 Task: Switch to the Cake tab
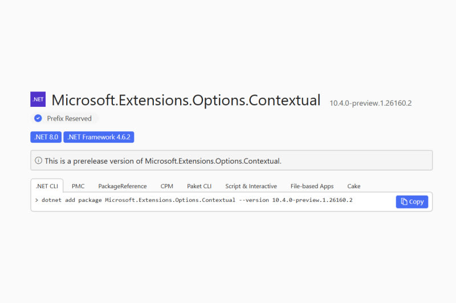click(353, 186)
